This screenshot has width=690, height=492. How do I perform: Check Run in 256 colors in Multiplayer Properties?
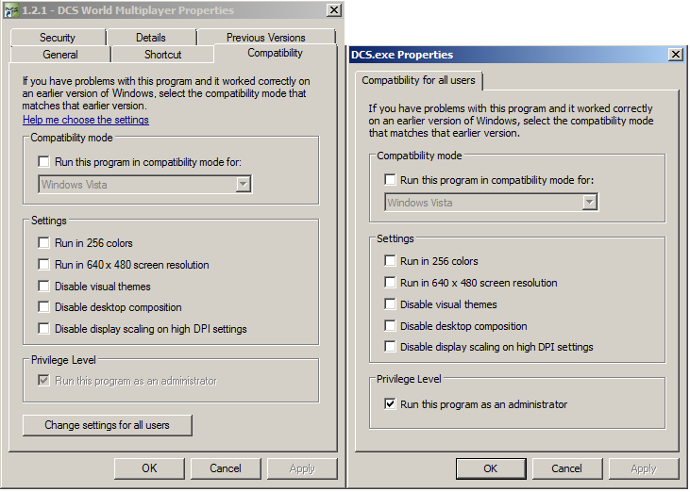coord(43,242)
